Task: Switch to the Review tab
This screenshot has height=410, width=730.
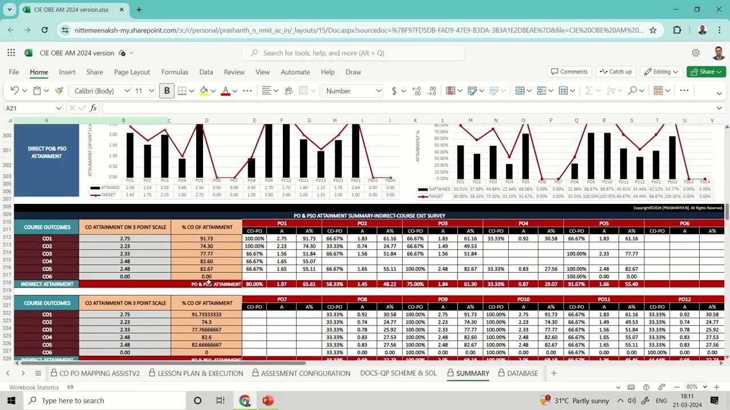Action: pos(234,72)
